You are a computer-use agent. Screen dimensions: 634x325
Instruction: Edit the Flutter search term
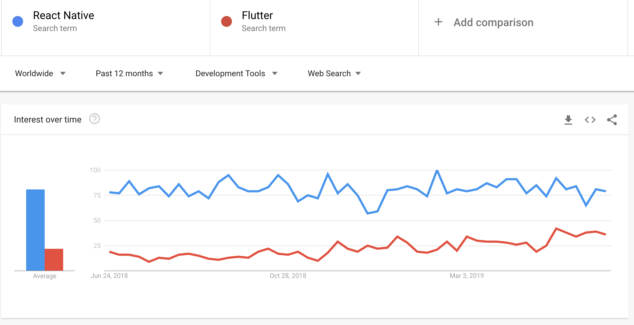click(x=257, y=16)
